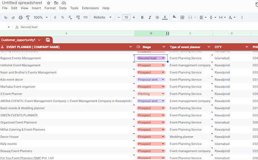The image size is (258, 160).
Task: Select column C header
Action: click(190, 33)
